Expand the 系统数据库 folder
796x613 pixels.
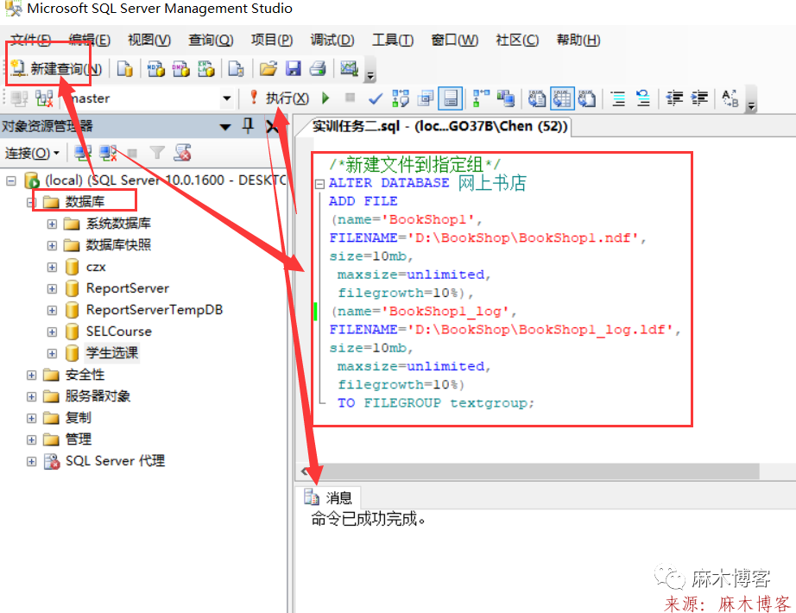(52, 224)
